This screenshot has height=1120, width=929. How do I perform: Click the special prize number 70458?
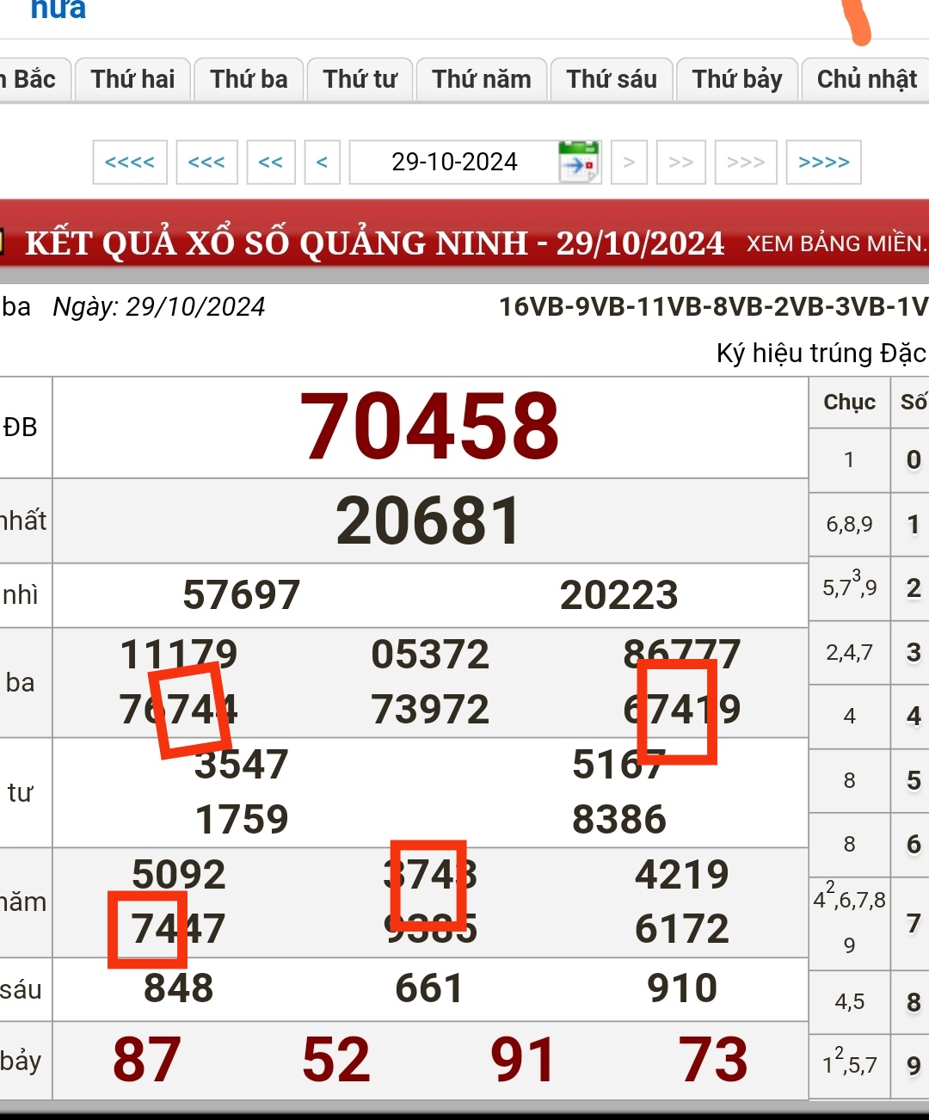[429, 427]
